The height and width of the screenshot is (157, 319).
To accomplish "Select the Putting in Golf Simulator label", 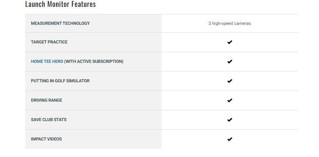I will click(x=60, y=81).
